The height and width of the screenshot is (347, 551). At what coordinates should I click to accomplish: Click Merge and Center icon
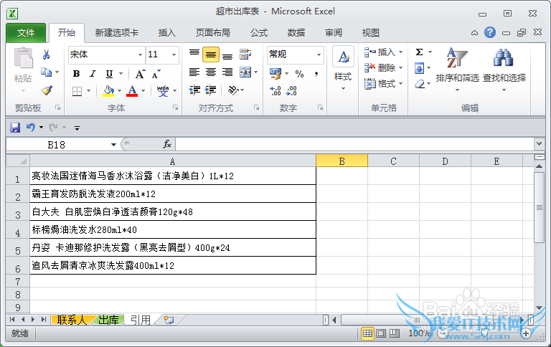point(245,72)
